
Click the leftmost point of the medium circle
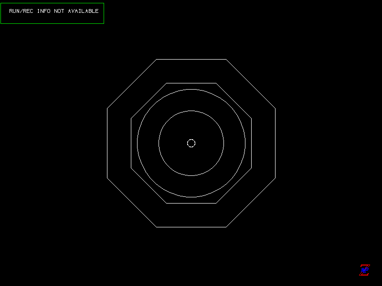(x=159, y=143)
